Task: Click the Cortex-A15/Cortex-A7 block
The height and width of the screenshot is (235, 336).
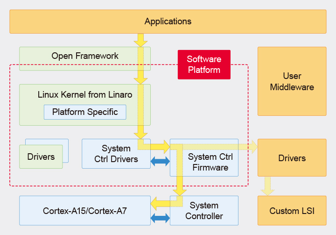Action: click(x=85, y=211)
